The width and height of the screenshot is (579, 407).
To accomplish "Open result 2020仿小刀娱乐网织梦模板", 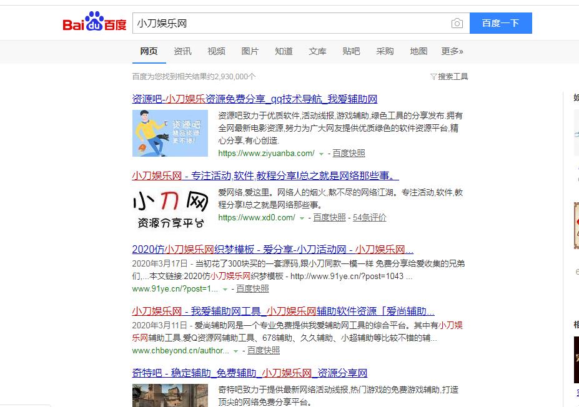I will (273, 250).
